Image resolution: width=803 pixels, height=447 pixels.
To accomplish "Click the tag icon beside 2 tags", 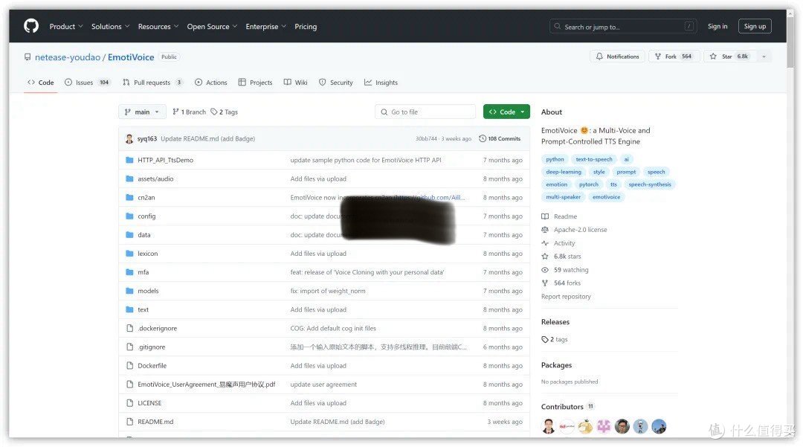I will (x=546, y=338).
